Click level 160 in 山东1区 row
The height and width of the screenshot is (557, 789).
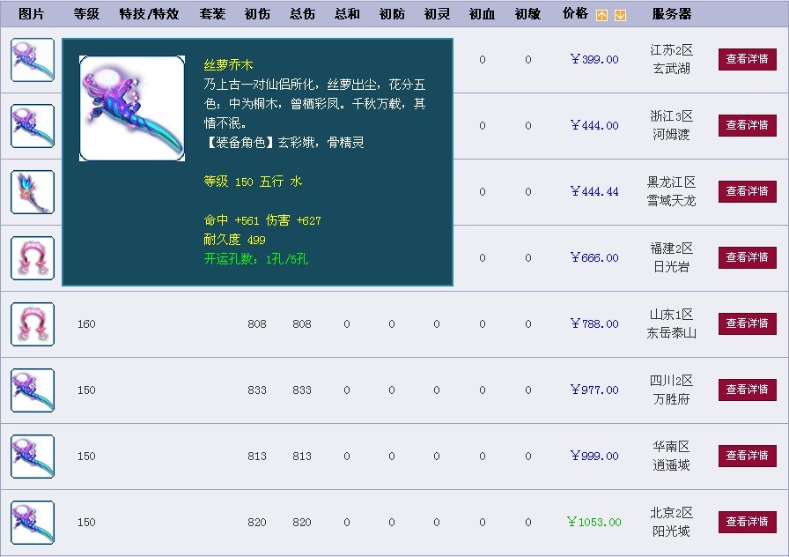pyautogui.click(x=86, y=323)
